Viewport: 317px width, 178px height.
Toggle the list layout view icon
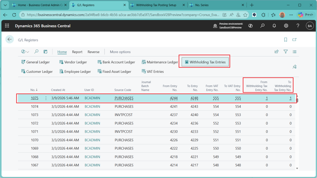(x=294, y=52)
